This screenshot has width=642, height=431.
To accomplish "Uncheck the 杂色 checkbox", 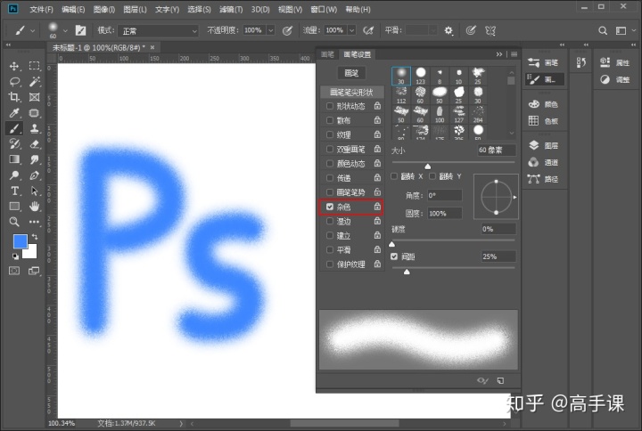I will pos(330,207).
